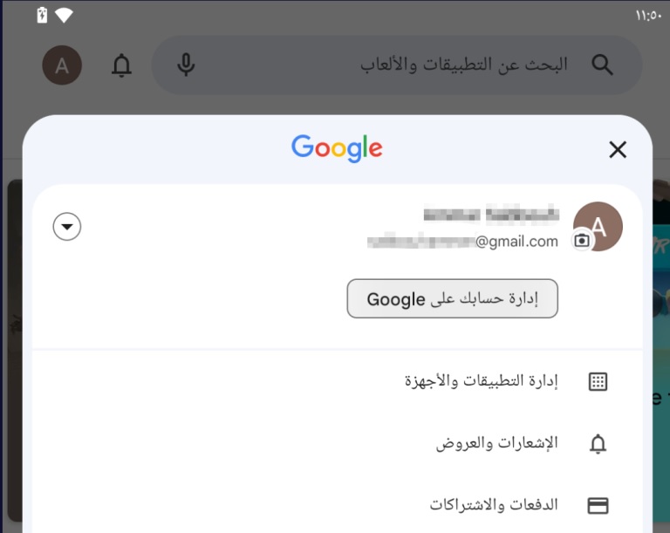Screen dimensions: 670x533
Task: Click the card icon for payments
Action: pos(598,505)
